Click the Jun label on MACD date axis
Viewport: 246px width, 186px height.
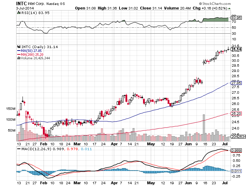pyautogui.click(x=188, y=183)
